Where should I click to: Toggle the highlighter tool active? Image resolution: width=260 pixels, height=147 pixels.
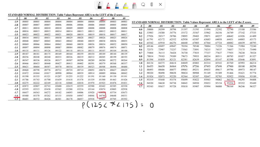pos(126,5)
